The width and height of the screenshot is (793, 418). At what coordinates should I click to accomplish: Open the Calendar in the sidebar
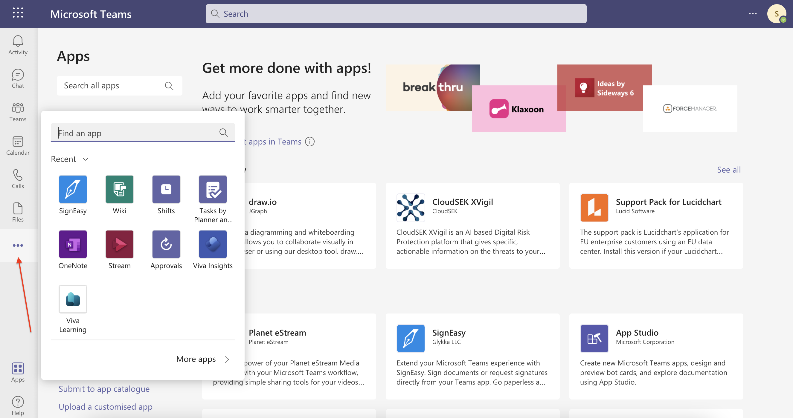18,146
